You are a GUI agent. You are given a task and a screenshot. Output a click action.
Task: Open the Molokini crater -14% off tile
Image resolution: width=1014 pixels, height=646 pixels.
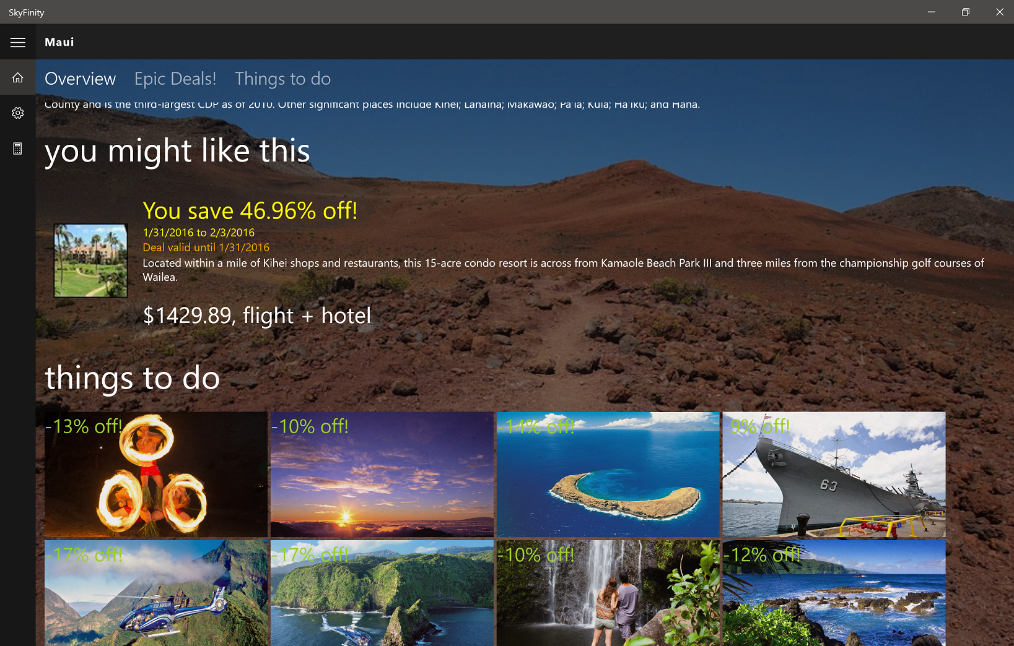pyautogui.click(x=608, y=475)
